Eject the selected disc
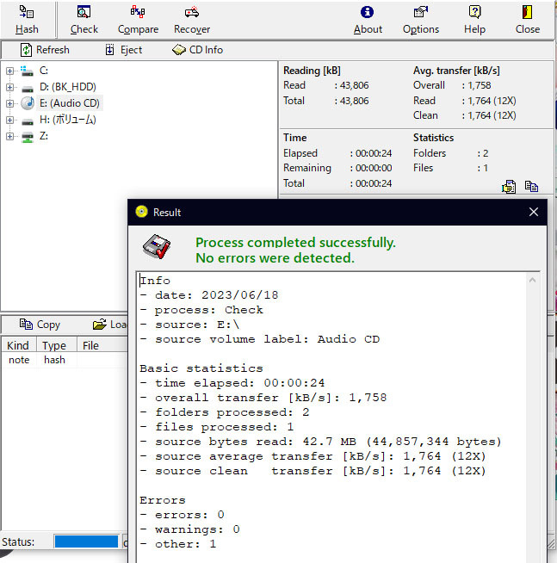The width and height of the screenshot is (557, 563). point(123,50)
